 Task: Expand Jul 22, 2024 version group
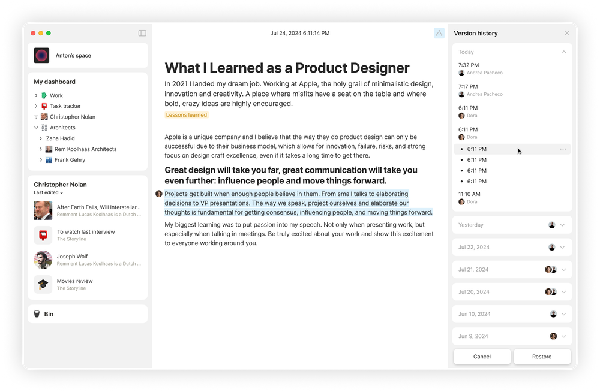pos(562,247)
